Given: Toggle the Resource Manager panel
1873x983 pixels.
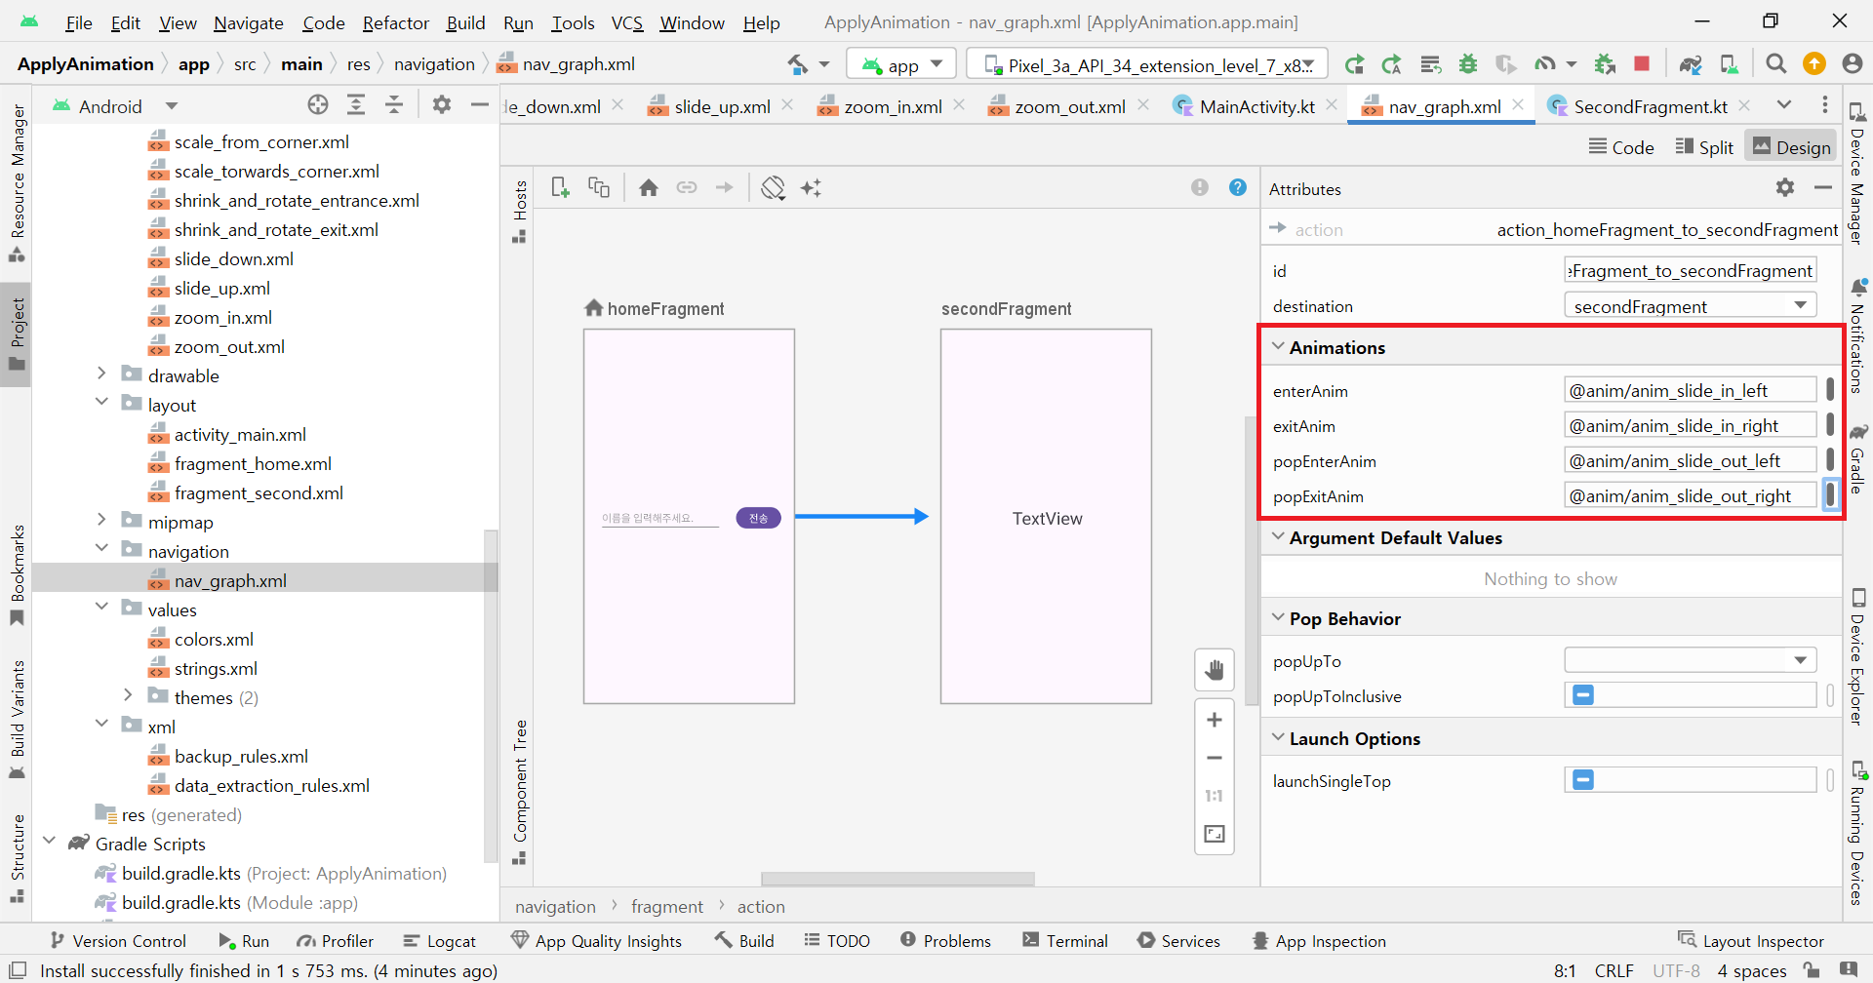Looking at the screenshot, I should [17, 182].
